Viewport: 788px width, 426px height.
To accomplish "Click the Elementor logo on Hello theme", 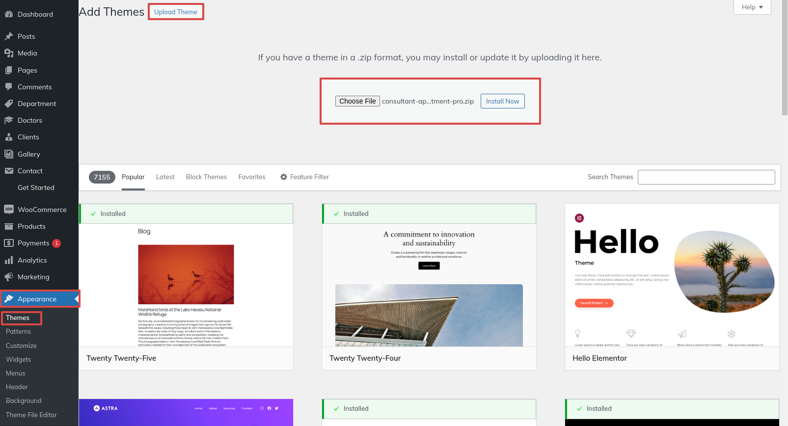I will point(579,218).
